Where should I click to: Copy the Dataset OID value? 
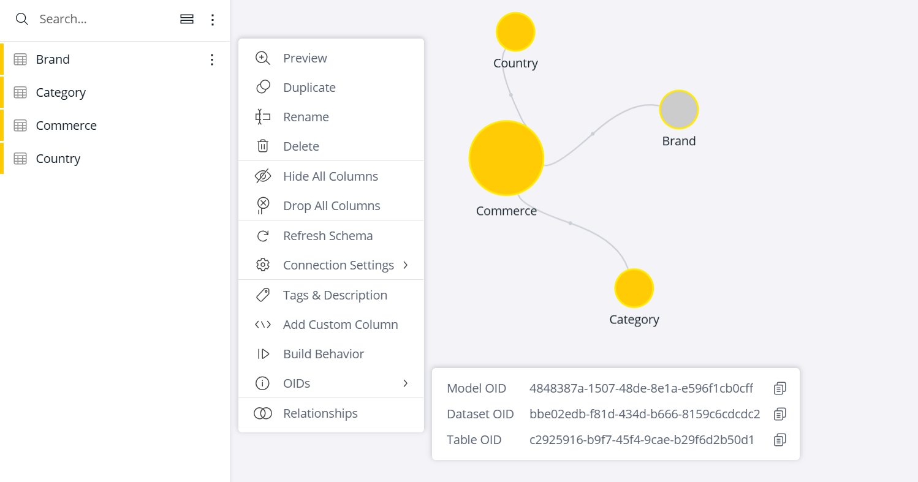[780, 414]
